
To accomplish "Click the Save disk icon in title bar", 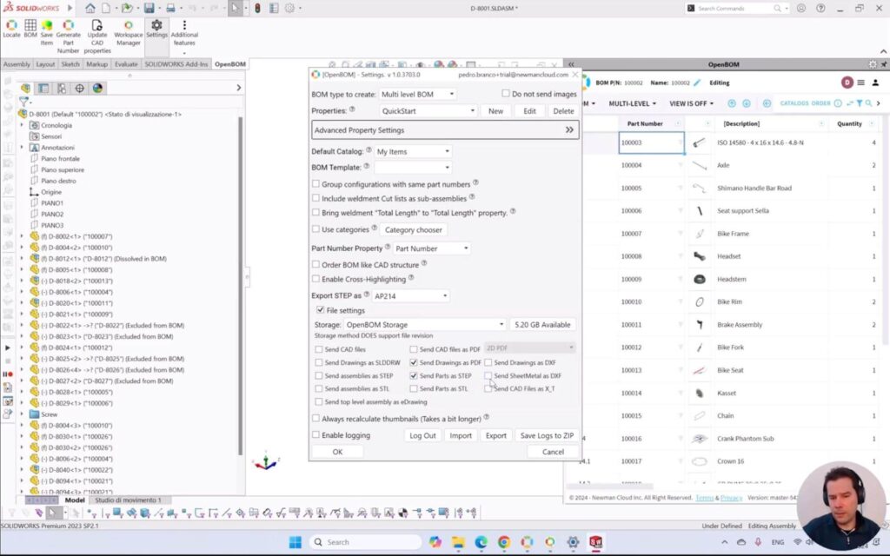I will (x=149, y=8).
